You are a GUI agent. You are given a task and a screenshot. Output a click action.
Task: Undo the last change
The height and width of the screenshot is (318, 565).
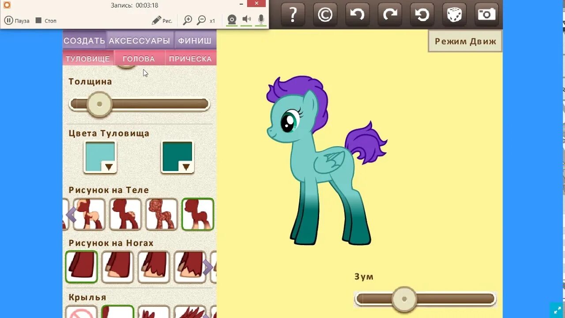(x=357, y=15)
